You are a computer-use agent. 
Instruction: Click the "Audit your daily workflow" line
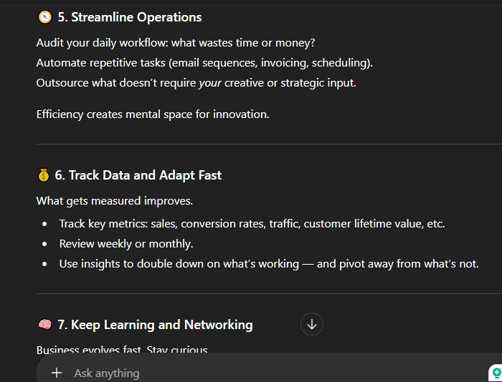click(176, 43)
